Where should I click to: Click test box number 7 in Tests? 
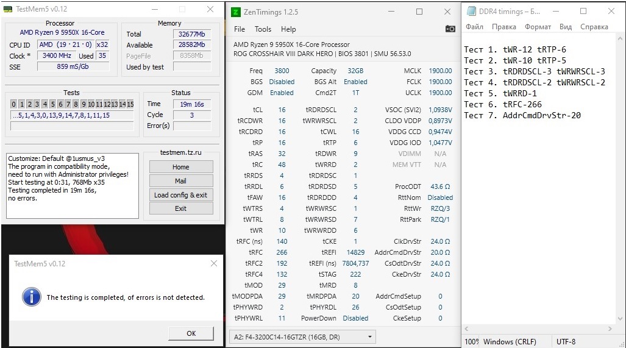68,104
